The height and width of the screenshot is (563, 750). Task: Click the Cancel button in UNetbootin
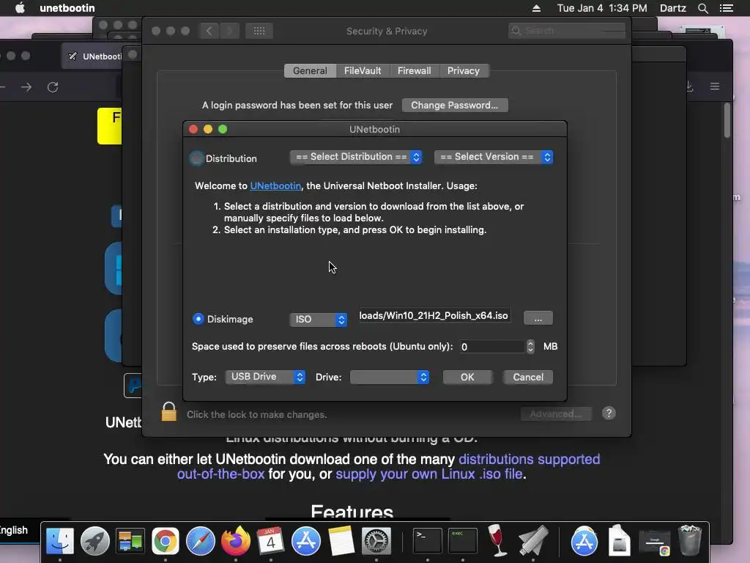pos(528,378)
